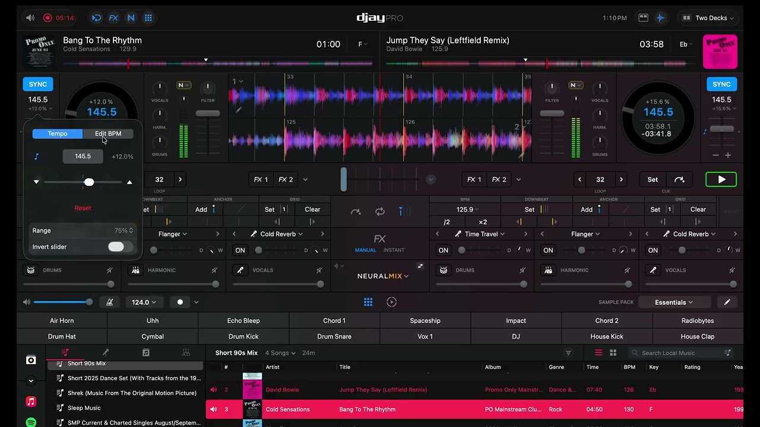Open the Essentials sample pack dropdown
Screen dimensions: 760x427
674,302
